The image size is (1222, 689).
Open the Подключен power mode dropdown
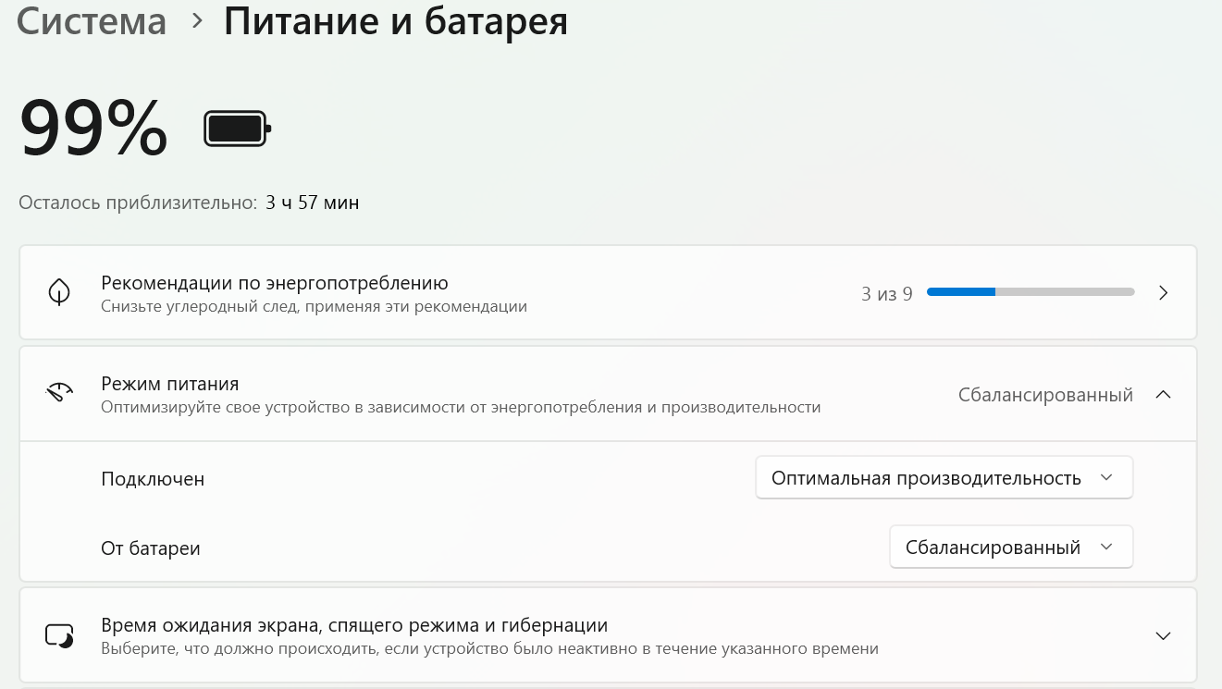point(944,478)
